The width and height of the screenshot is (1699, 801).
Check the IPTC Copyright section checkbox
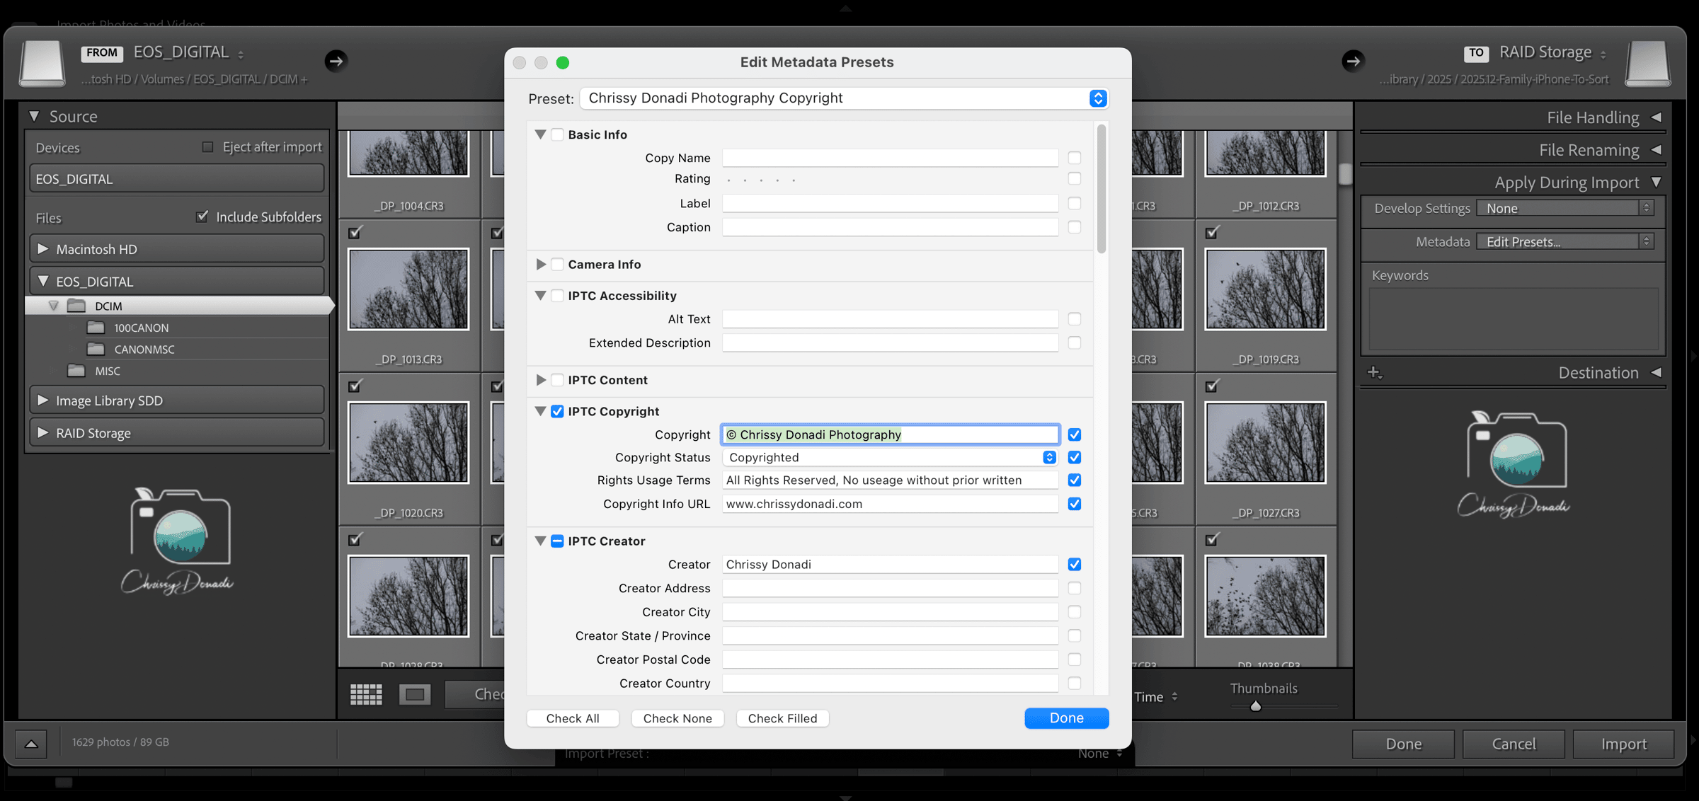pos(557,411)
